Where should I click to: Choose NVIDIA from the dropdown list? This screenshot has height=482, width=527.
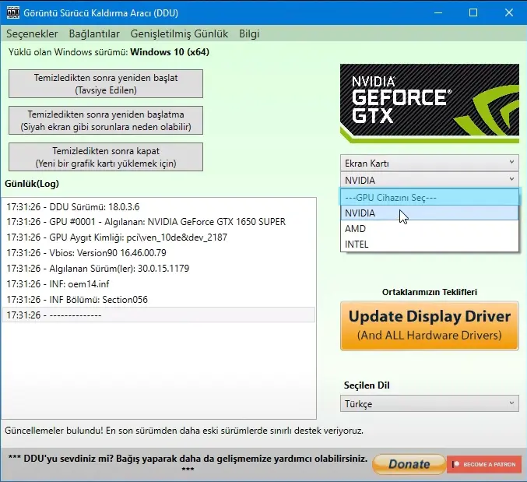pyautogui.click(x=430, y=213)
